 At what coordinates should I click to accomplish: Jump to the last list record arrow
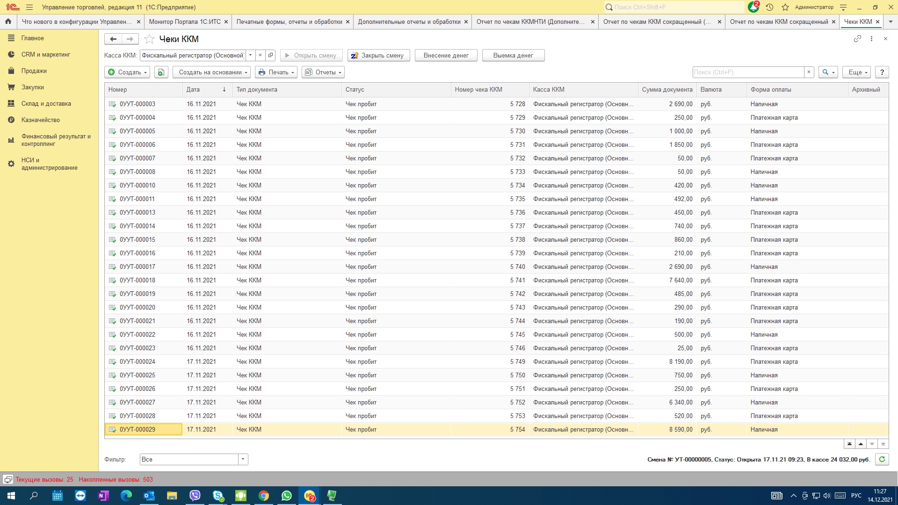click(883, 444)
